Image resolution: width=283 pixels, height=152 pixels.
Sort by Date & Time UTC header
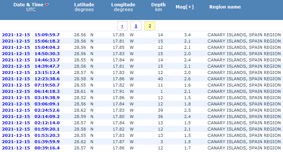click(x=31, y=7)
